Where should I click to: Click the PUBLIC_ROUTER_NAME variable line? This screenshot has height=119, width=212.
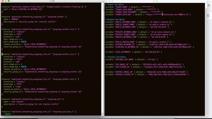click(x=138, y=42)
